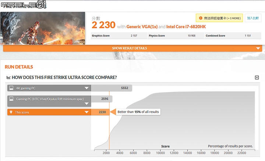Click the Combined Score value 1 151
Viewport: 265px width, 161px height.
248,35
